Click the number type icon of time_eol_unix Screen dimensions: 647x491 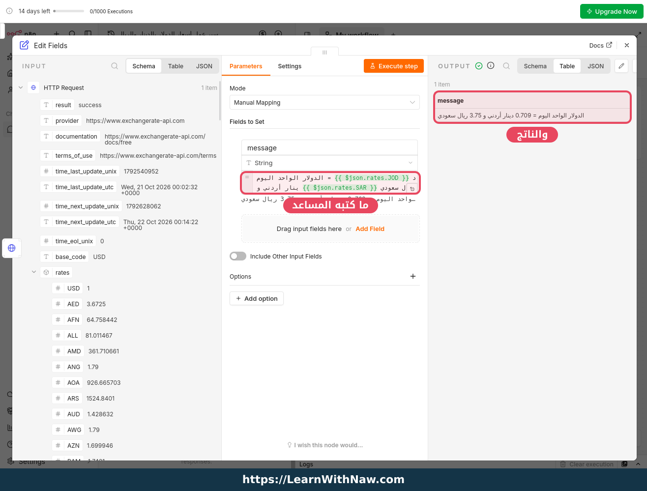point(46,241)
